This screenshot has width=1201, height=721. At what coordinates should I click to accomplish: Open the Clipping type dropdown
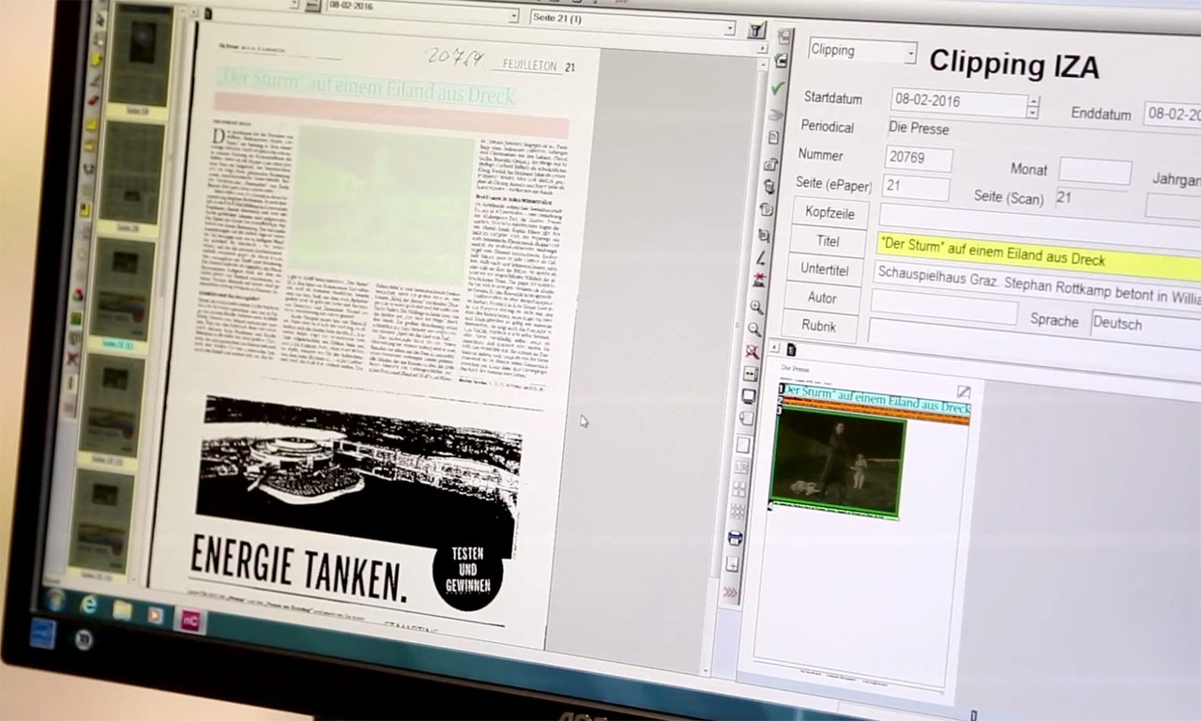pos(861,52)
